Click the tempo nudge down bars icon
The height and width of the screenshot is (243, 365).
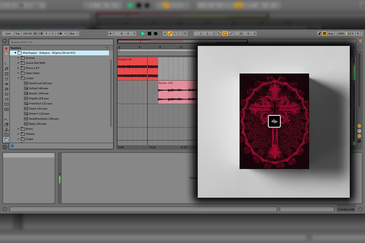coord(35,33)
